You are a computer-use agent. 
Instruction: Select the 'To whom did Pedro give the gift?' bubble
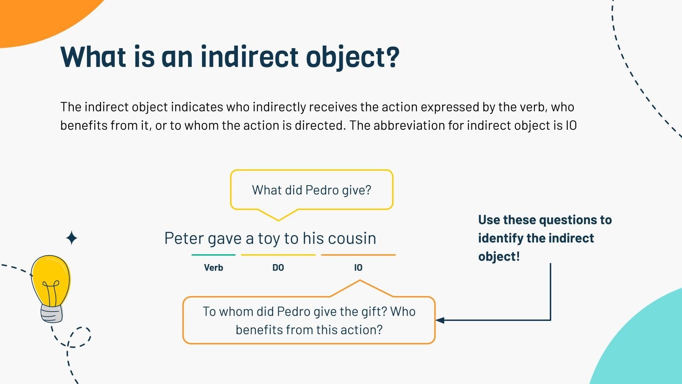309,320
